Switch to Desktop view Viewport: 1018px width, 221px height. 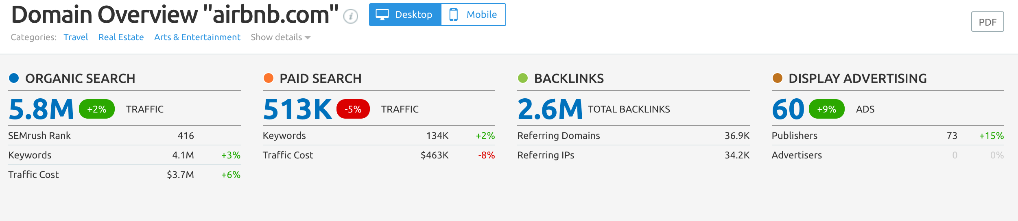coord(405,15)
